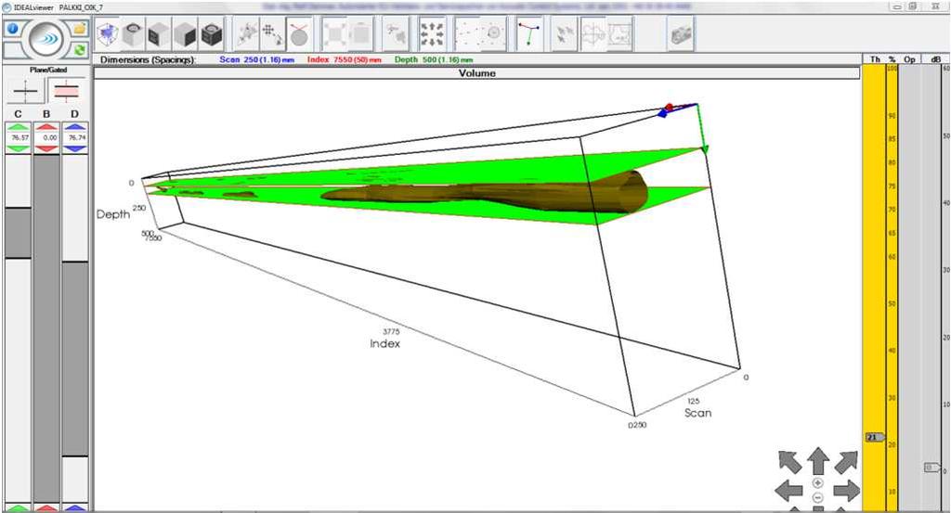Click the icon left of the eight-arrows tool
The width and height of the screenshot is (951, 513).
tap(397, 34)
